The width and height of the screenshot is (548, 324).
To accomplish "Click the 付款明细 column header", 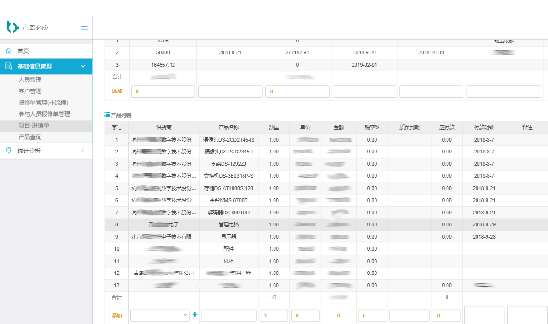I will 484,128.
